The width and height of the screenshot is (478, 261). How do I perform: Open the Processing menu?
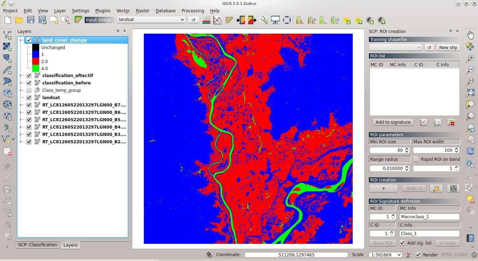point(192,11)
